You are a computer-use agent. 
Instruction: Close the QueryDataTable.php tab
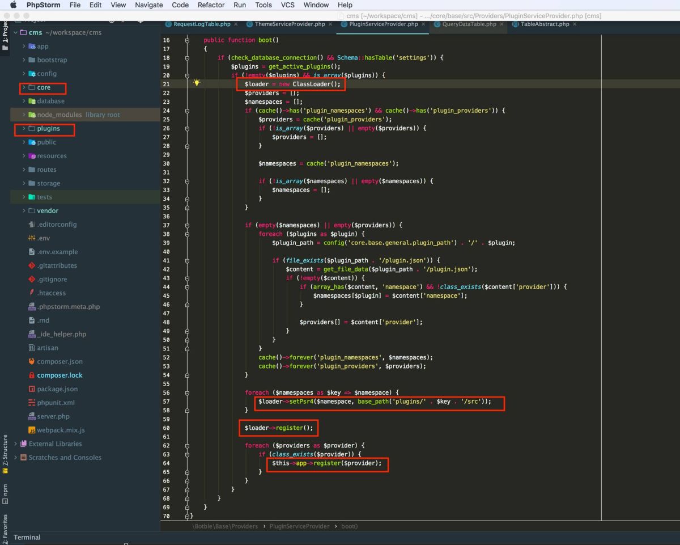(x=501, y=24)
